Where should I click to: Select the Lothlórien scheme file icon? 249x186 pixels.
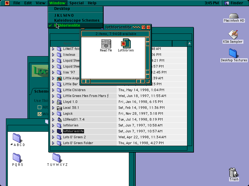[126, 43]
